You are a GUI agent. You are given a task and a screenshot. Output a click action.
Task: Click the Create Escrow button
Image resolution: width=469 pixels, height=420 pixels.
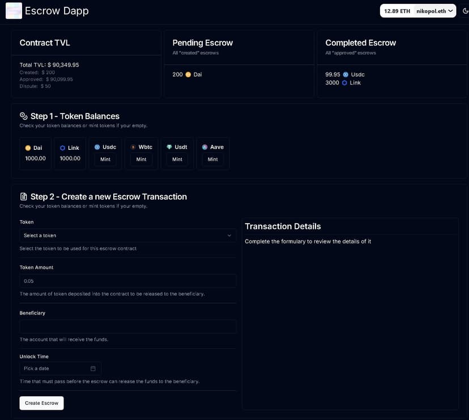(x=41, y=403)
